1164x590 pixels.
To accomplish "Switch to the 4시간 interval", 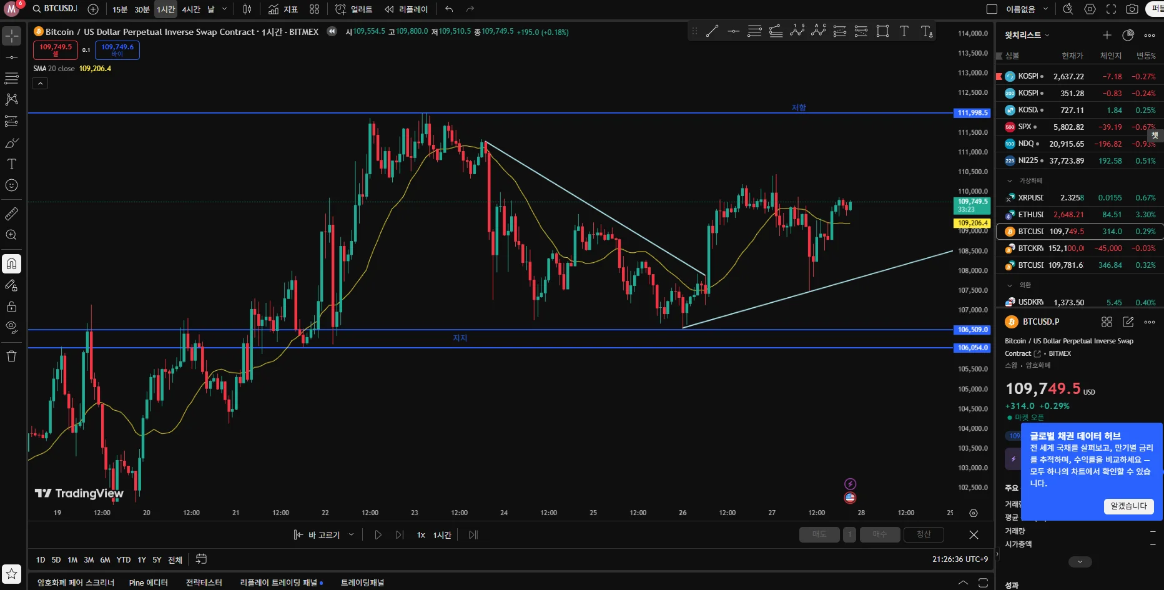I will point(191,9).
